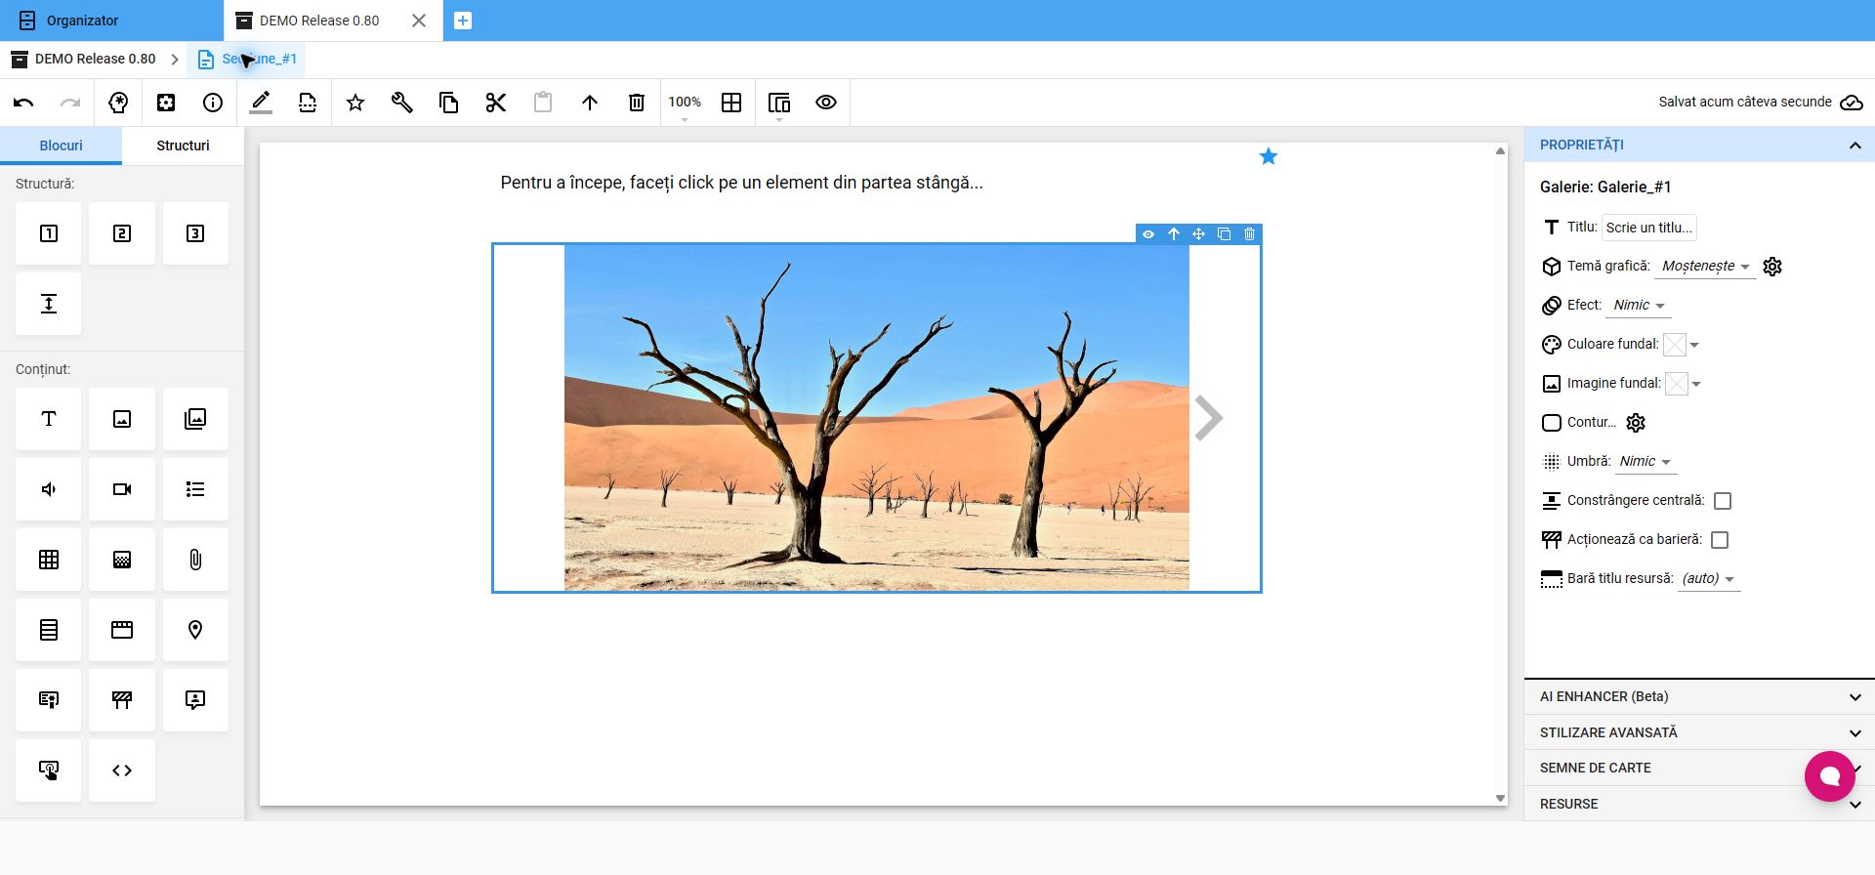Toggle the preview eye icon in toolbar
This screenshot has width=1875, height=875.
(826, 103)
